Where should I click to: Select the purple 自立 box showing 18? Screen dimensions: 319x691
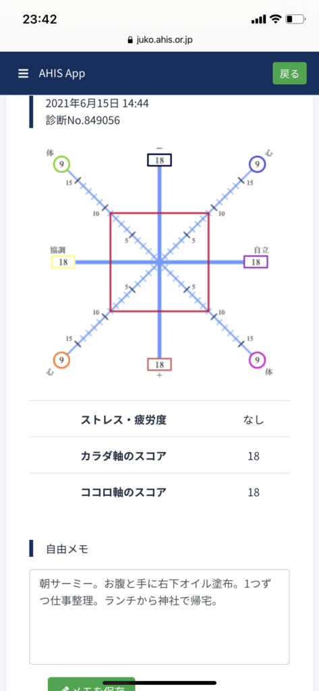tap(256, 262)
